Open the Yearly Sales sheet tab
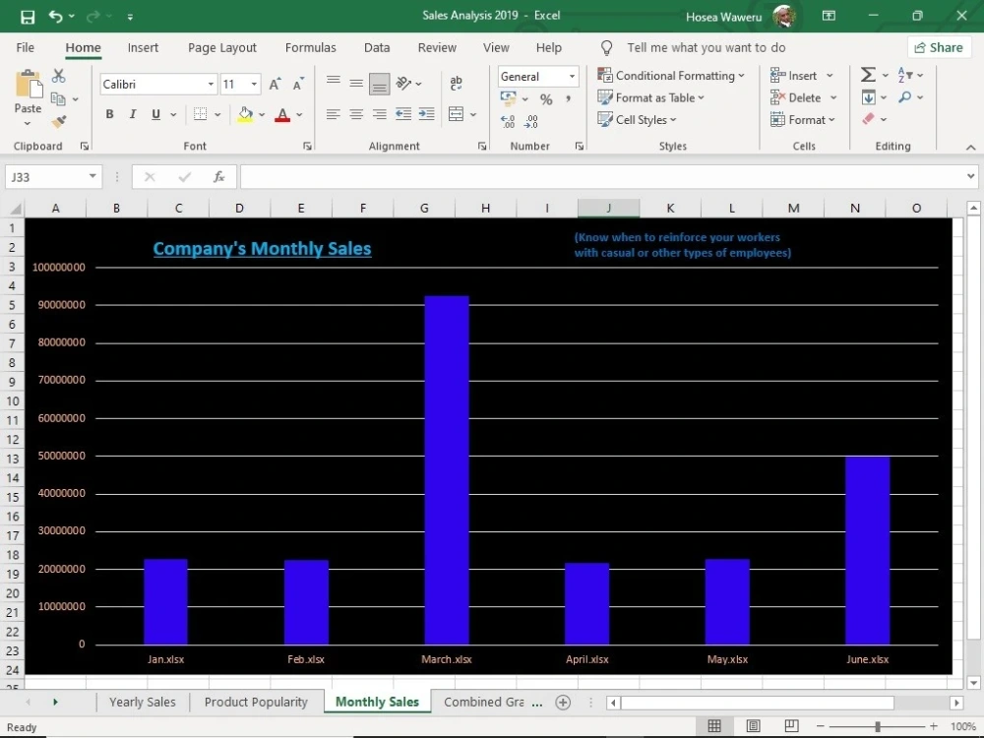Screen dimensions: 984x738 pos(142,702)
